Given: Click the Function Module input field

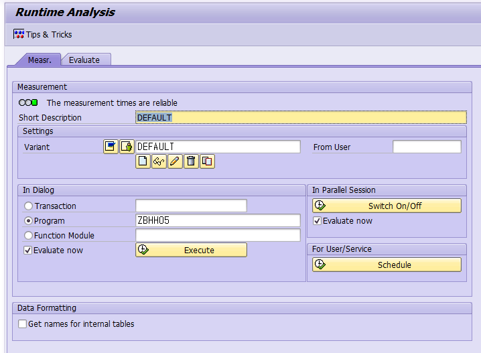Looking at the screenshot, I should (218, 235).
